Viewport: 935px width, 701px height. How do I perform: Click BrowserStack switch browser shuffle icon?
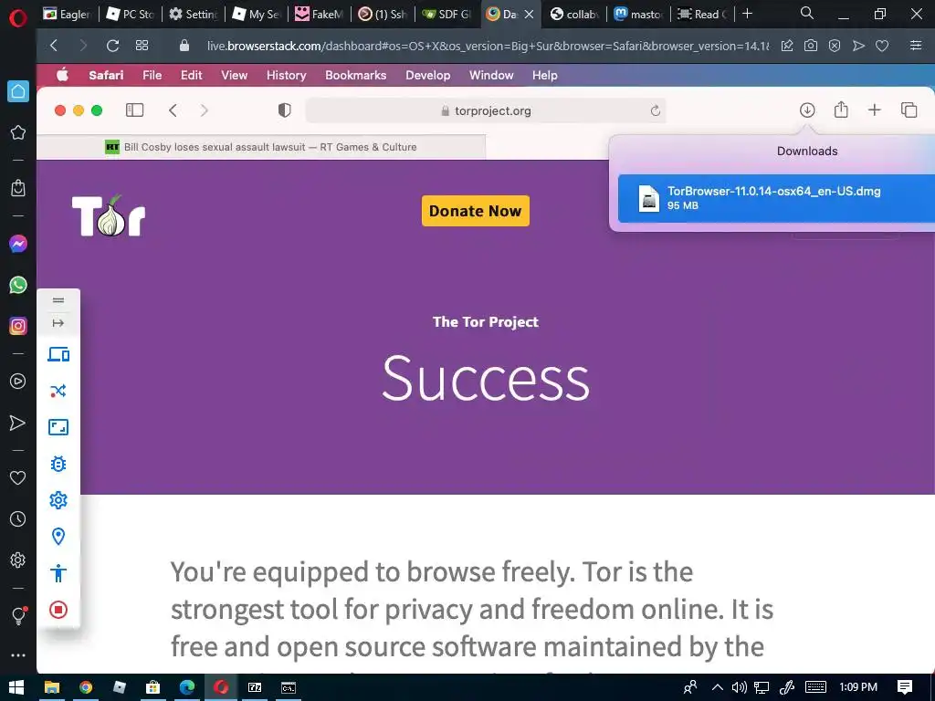pyautogui.click(x=58, y=391)
